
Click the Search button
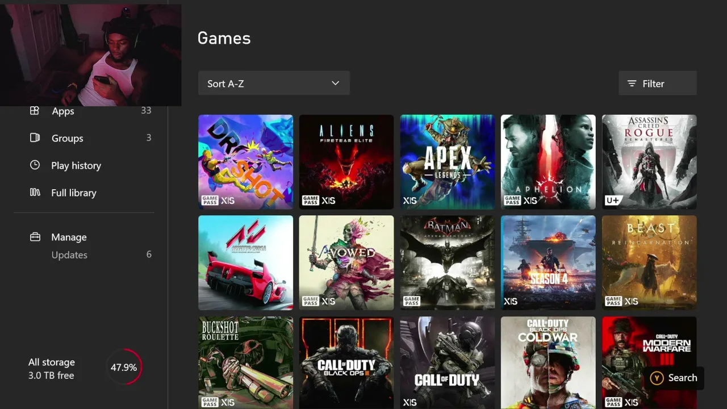(674, 378)
